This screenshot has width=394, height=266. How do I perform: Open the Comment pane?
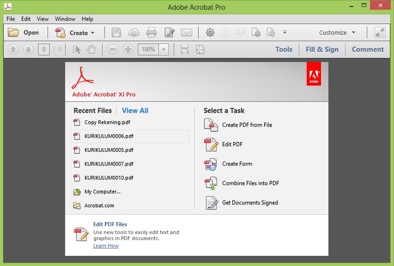[368, 49]
